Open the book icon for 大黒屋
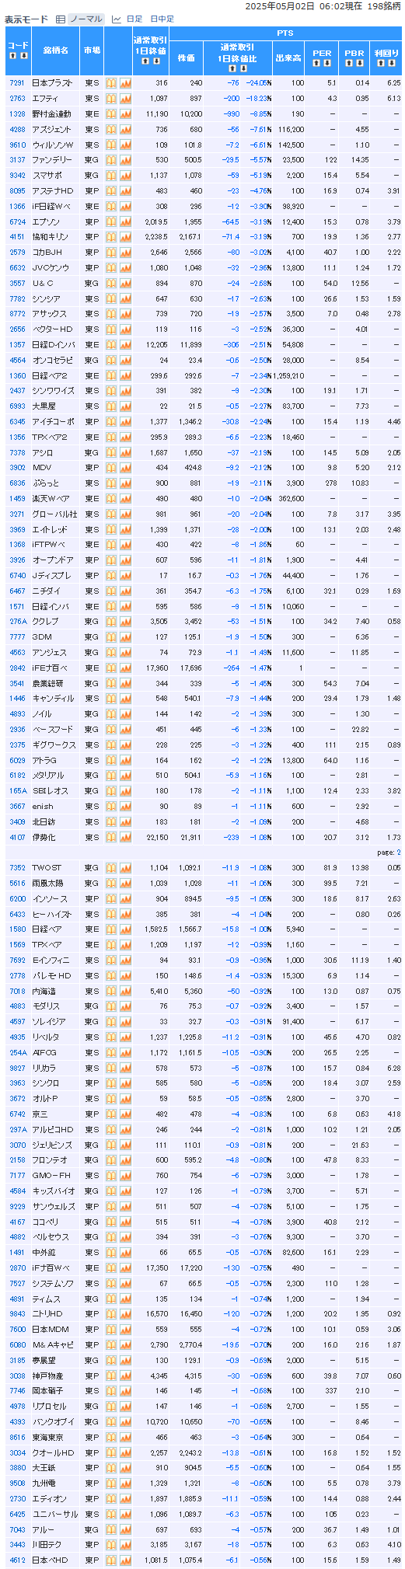This screenshot has width=405, height=1569. click(x=111, y=406)
